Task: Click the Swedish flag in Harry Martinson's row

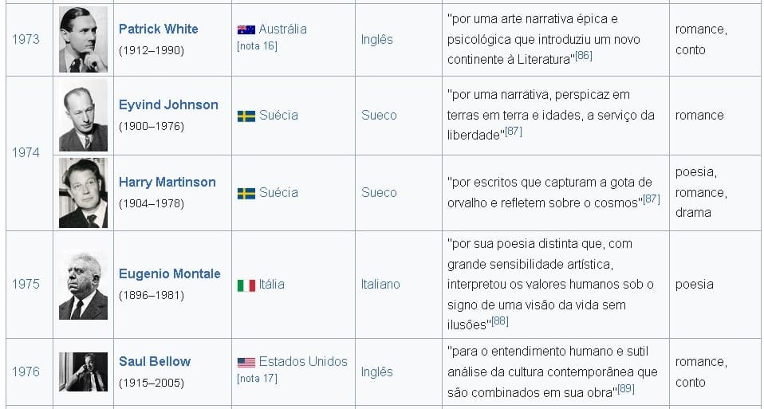Action: (246, 193)
